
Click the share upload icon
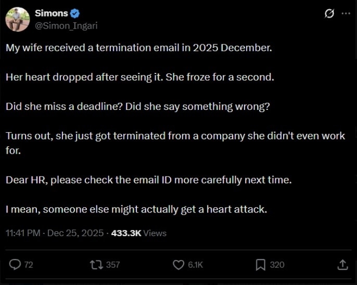pyautogui.click(x=342, y=265)
